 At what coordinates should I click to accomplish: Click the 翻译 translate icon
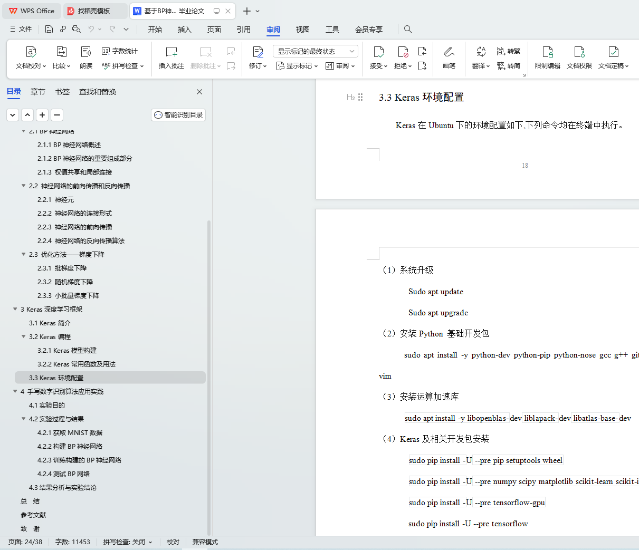[x=481, y=52]
